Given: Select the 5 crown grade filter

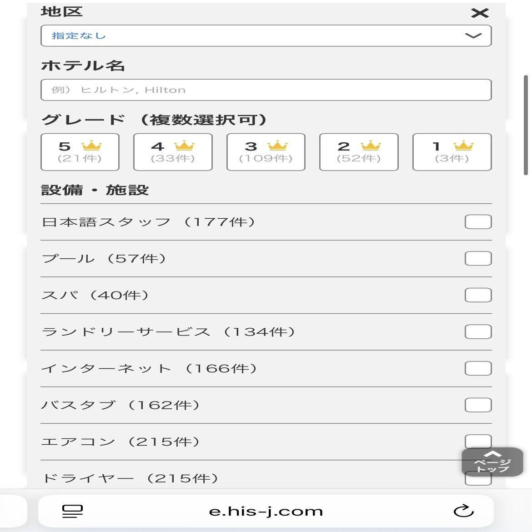Looking at the screenshot, I should pos(80,152).
